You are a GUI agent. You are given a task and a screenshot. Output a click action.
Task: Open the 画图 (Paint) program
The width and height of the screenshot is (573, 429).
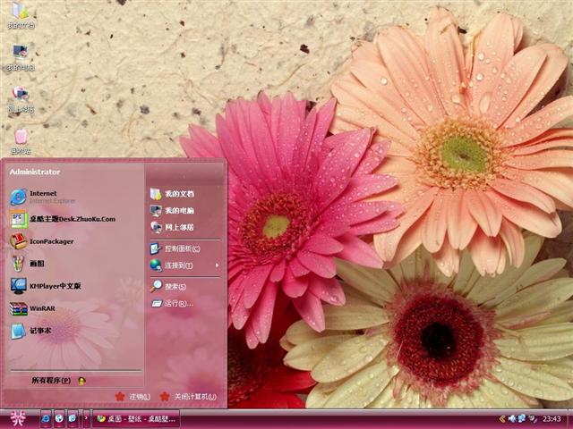click(x=36, y=264)
